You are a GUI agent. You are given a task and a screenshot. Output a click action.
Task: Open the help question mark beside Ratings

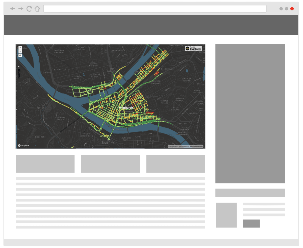(x=19, y=67)
